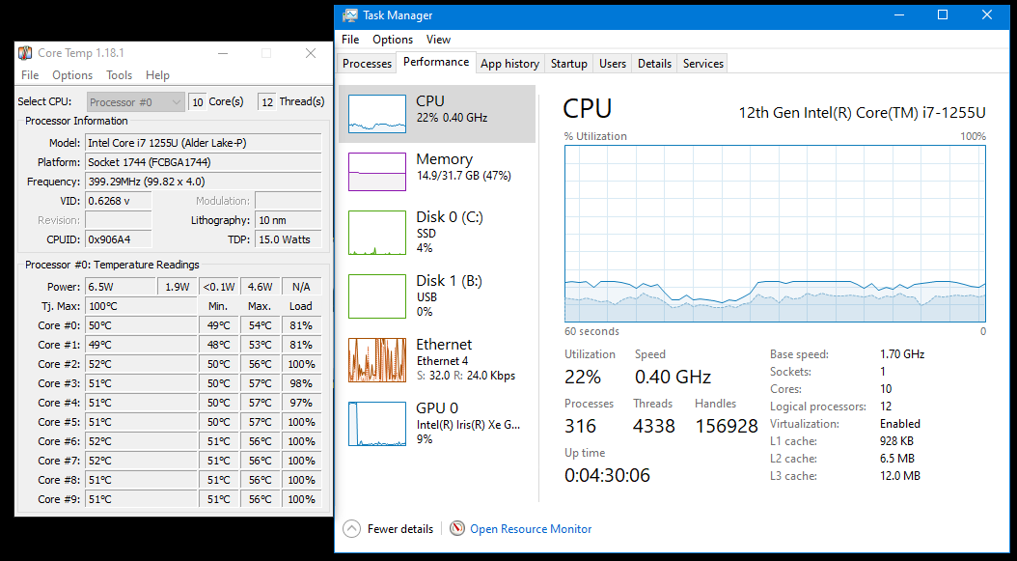Click the Handles count 156928
This screenshot has width=1017, height=561.
click(x=727, y=426)
